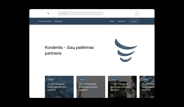
Task: Open Regeneracija menu item
Action: pyautogui.click(x=58, y=21)
